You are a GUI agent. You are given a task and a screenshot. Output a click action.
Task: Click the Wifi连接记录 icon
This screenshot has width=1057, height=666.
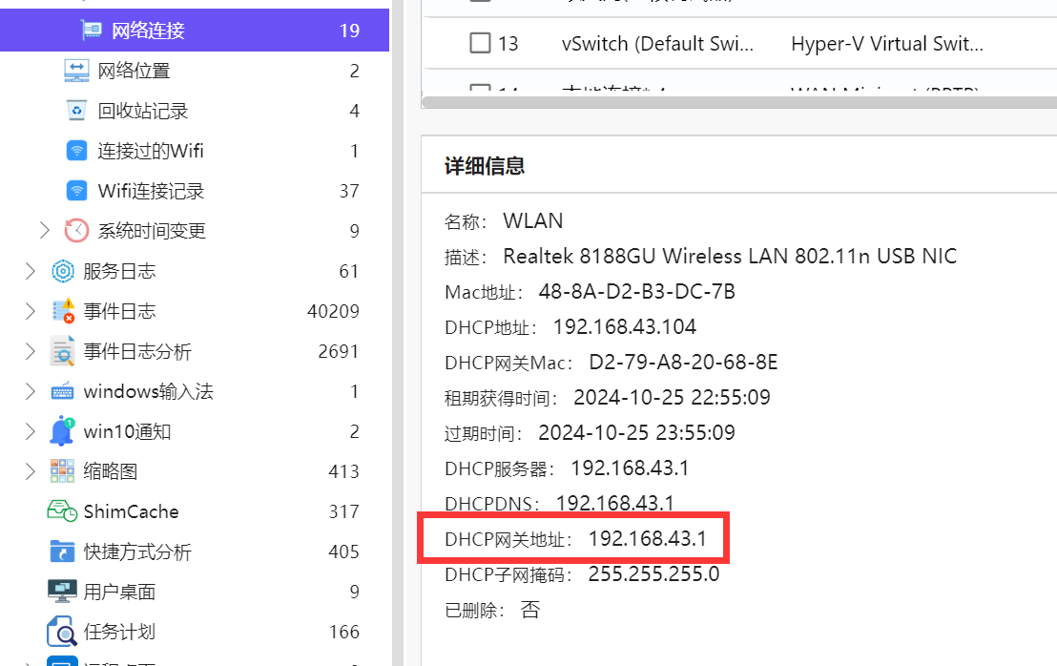pyautogui.click(x=77, y=191)
